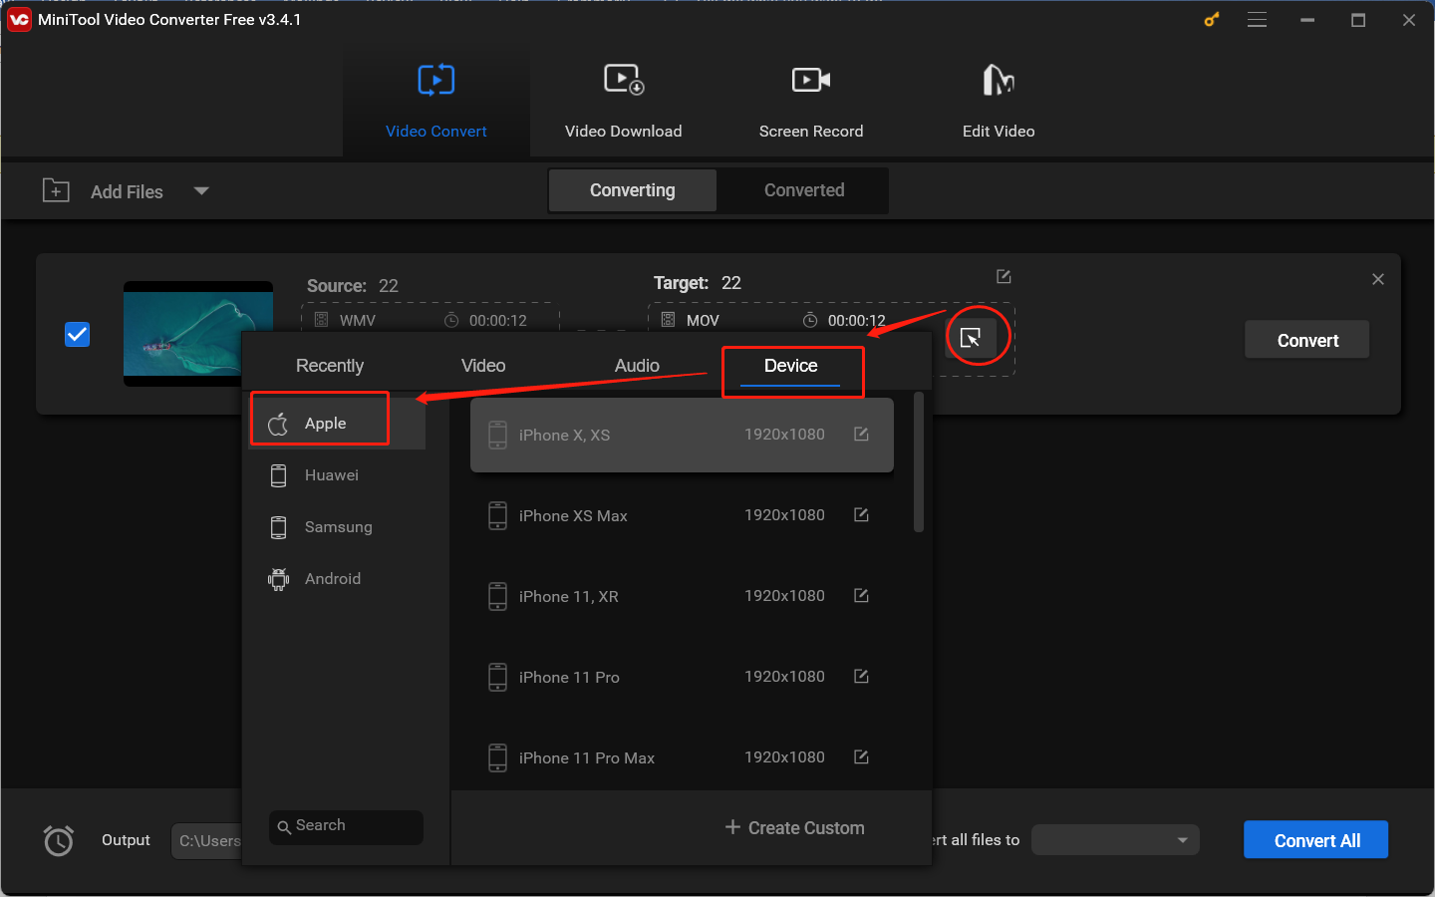Switch to the Converting tab
The height and width of the screenshot is (897, 1435).
point(633,190)
